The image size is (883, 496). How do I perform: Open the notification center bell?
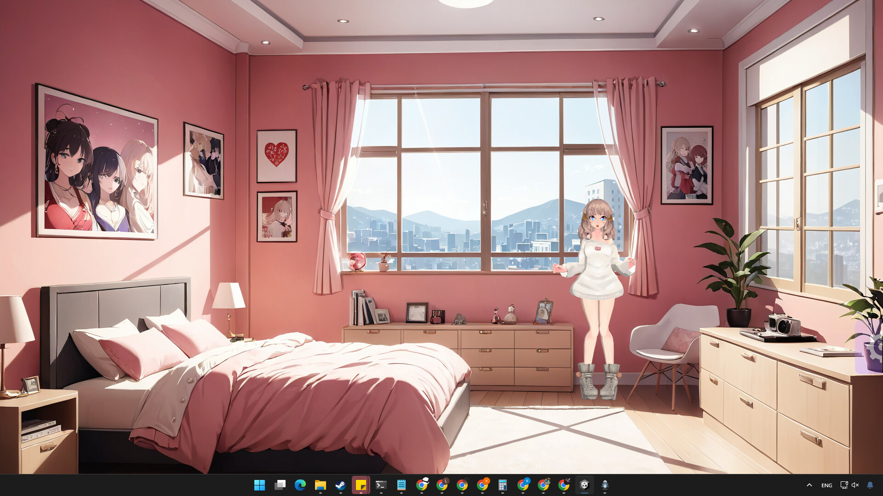[x=870, y=485]
